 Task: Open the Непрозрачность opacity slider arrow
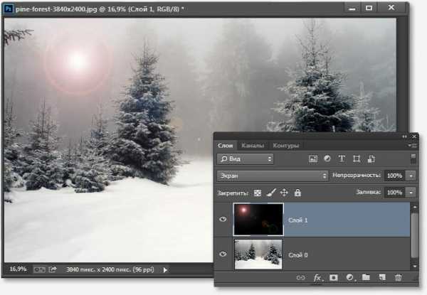click(411, 176)
